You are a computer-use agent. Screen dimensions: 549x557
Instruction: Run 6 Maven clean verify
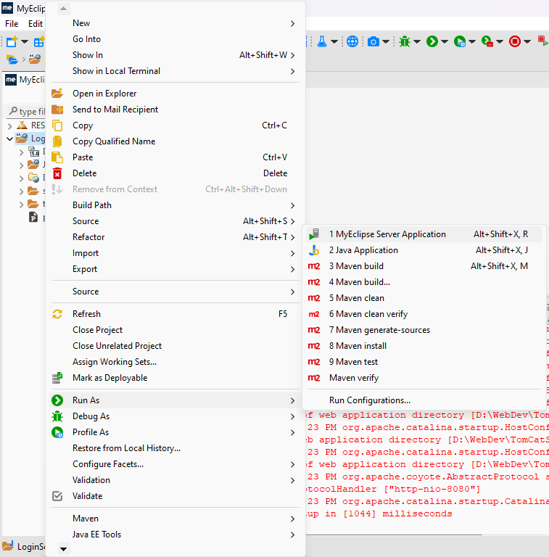coord(368,314)
